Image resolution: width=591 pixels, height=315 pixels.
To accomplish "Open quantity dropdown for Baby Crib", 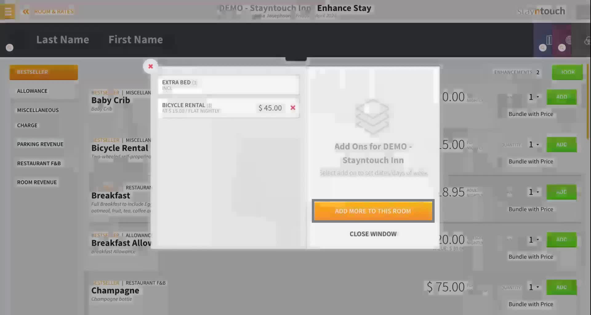I will [x=534, y=97].
